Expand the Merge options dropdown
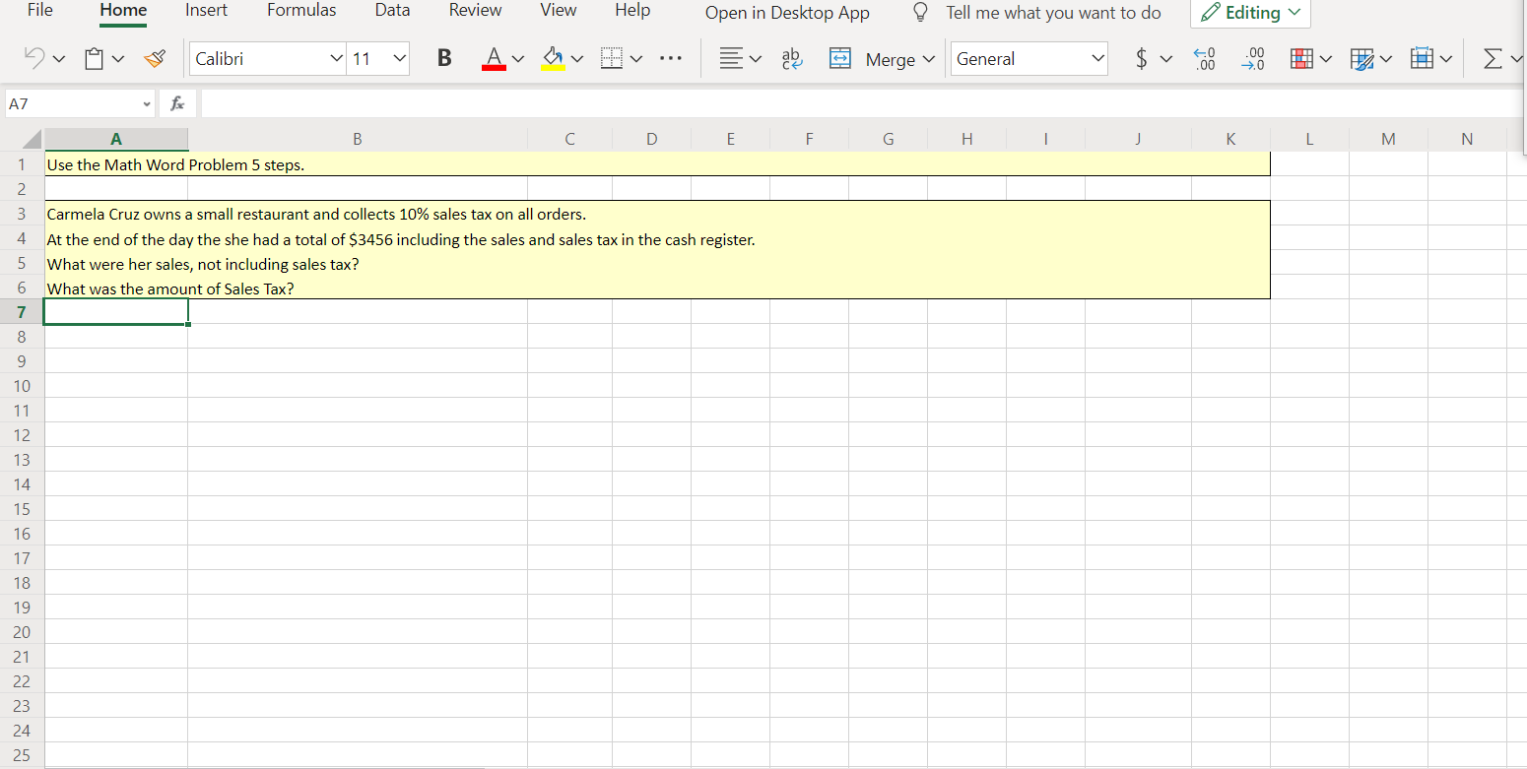The image size is (1527, 769). (x=928, y=59)
